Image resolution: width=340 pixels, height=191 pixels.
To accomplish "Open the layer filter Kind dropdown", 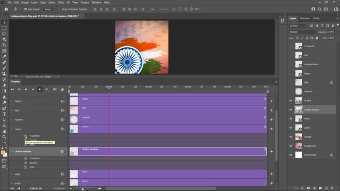I will click(x=299, y=26).
